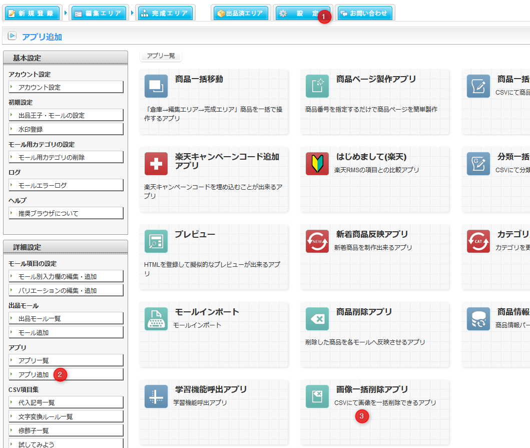
Task: Open the 商品一括移動 app icon
Action: tap(156, 86)
